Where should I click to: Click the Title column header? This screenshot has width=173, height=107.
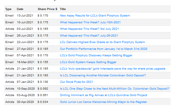coord(63,9)
